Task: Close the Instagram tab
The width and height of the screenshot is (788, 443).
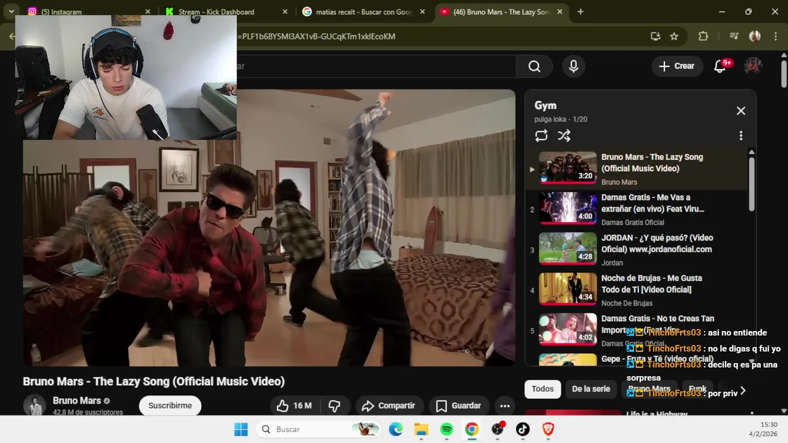Action: [147, 12]
